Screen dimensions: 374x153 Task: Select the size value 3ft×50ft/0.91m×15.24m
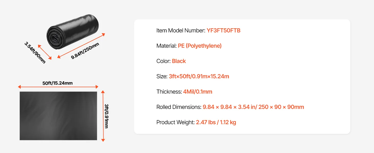click(199, 76)
